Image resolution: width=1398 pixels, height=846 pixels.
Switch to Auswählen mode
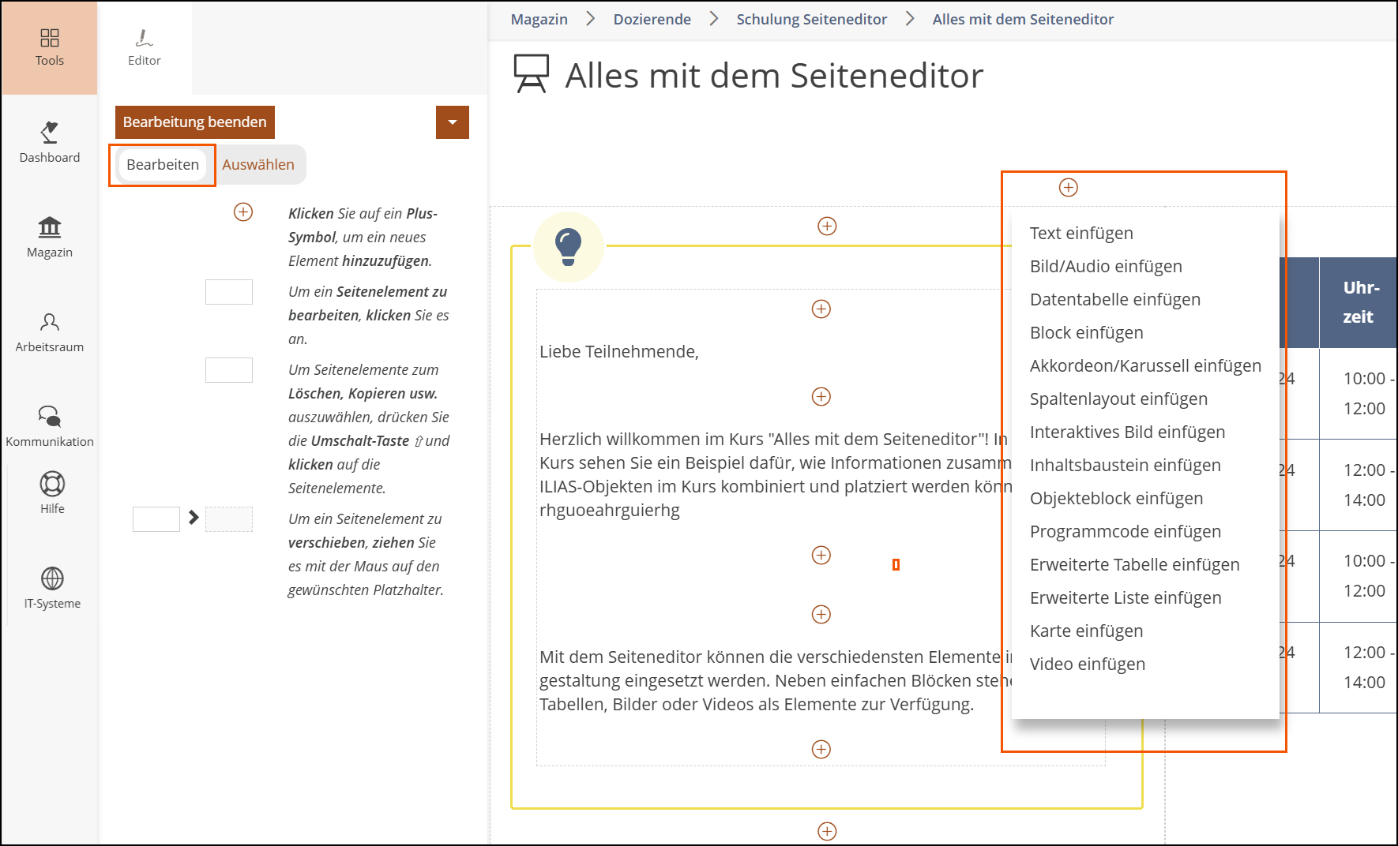[257, 165]
